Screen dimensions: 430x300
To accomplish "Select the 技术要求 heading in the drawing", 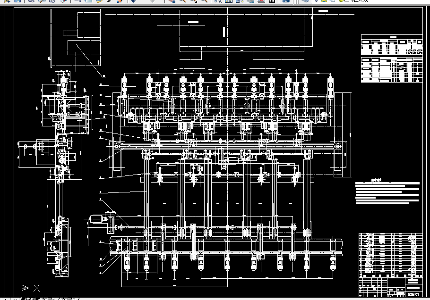I will [x=376, y=180].
